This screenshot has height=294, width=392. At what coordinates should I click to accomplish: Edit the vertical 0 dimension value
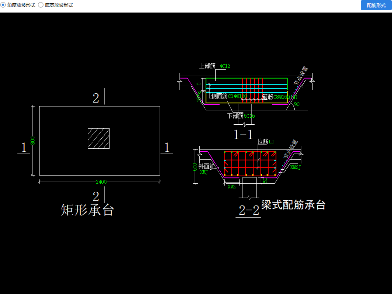point(199,84)
